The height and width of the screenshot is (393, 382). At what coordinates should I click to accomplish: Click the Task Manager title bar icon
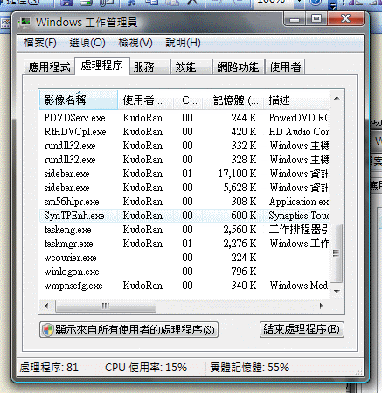pyautogui.click(x=25, y=22)
